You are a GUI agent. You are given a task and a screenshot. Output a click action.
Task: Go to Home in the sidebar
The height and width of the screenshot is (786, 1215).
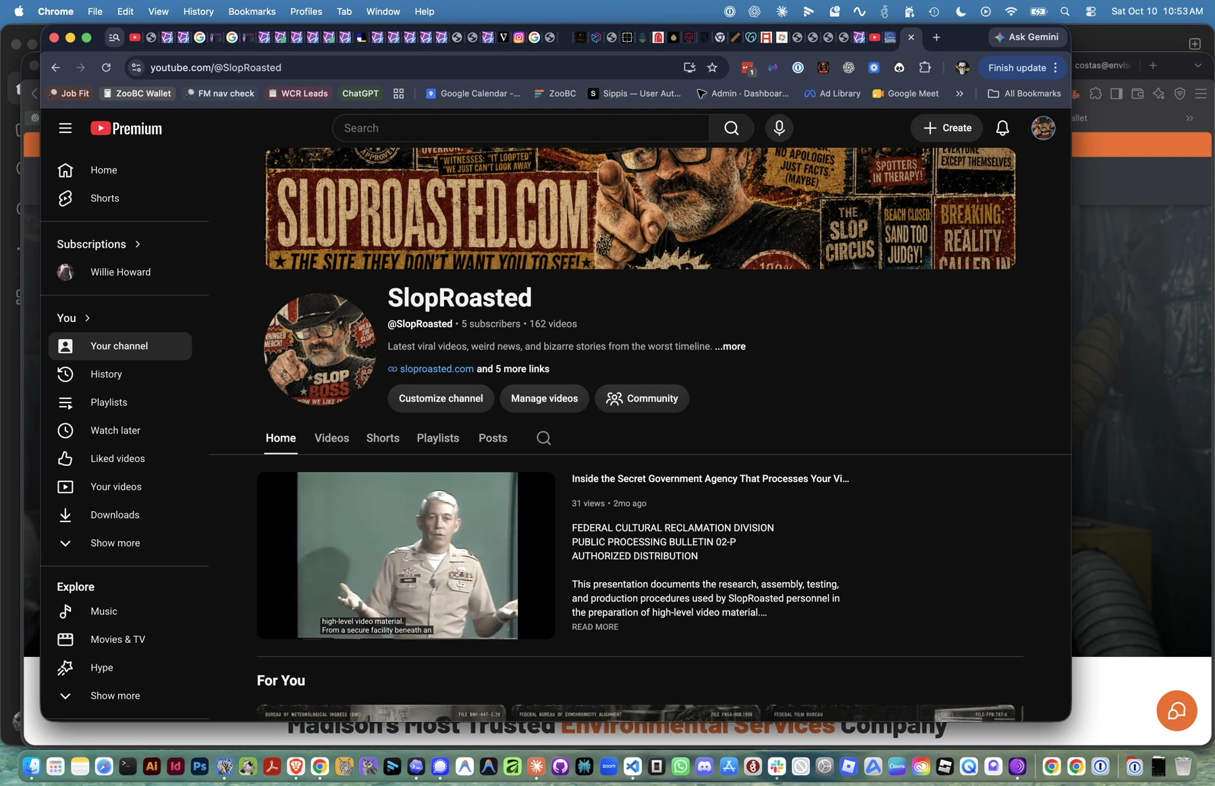click(120, 170)
